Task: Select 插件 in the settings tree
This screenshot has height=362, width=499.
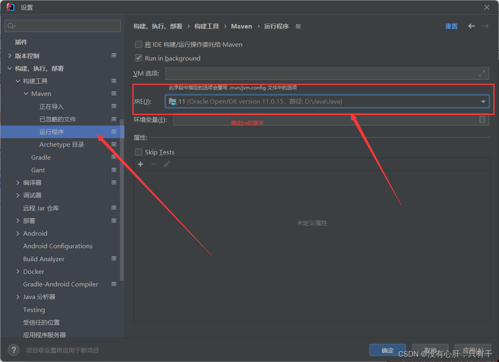Action: [21, 42]
